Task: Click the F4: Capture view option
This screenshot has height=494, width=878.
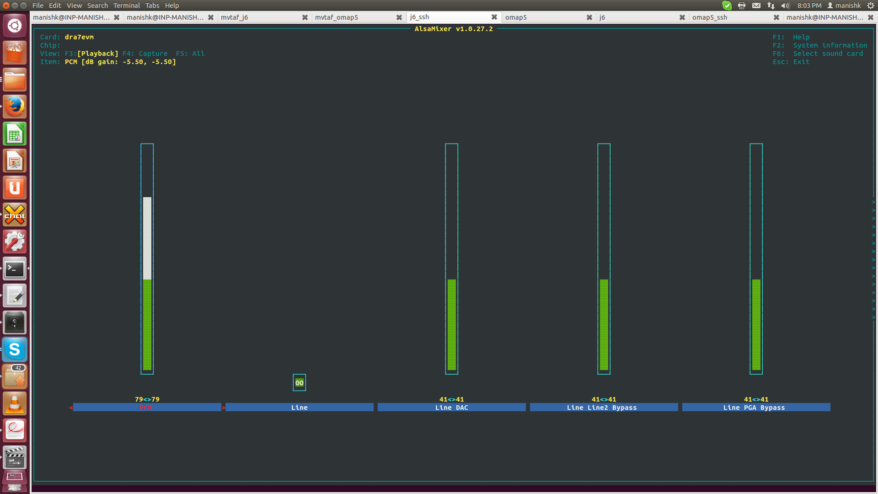Action: click(x=145, y=54)
